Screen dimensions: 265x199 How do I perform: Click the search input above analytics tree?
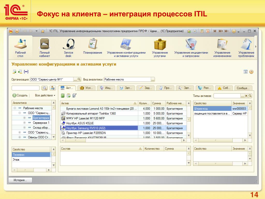pyautogui.click(x=26, y=88)
